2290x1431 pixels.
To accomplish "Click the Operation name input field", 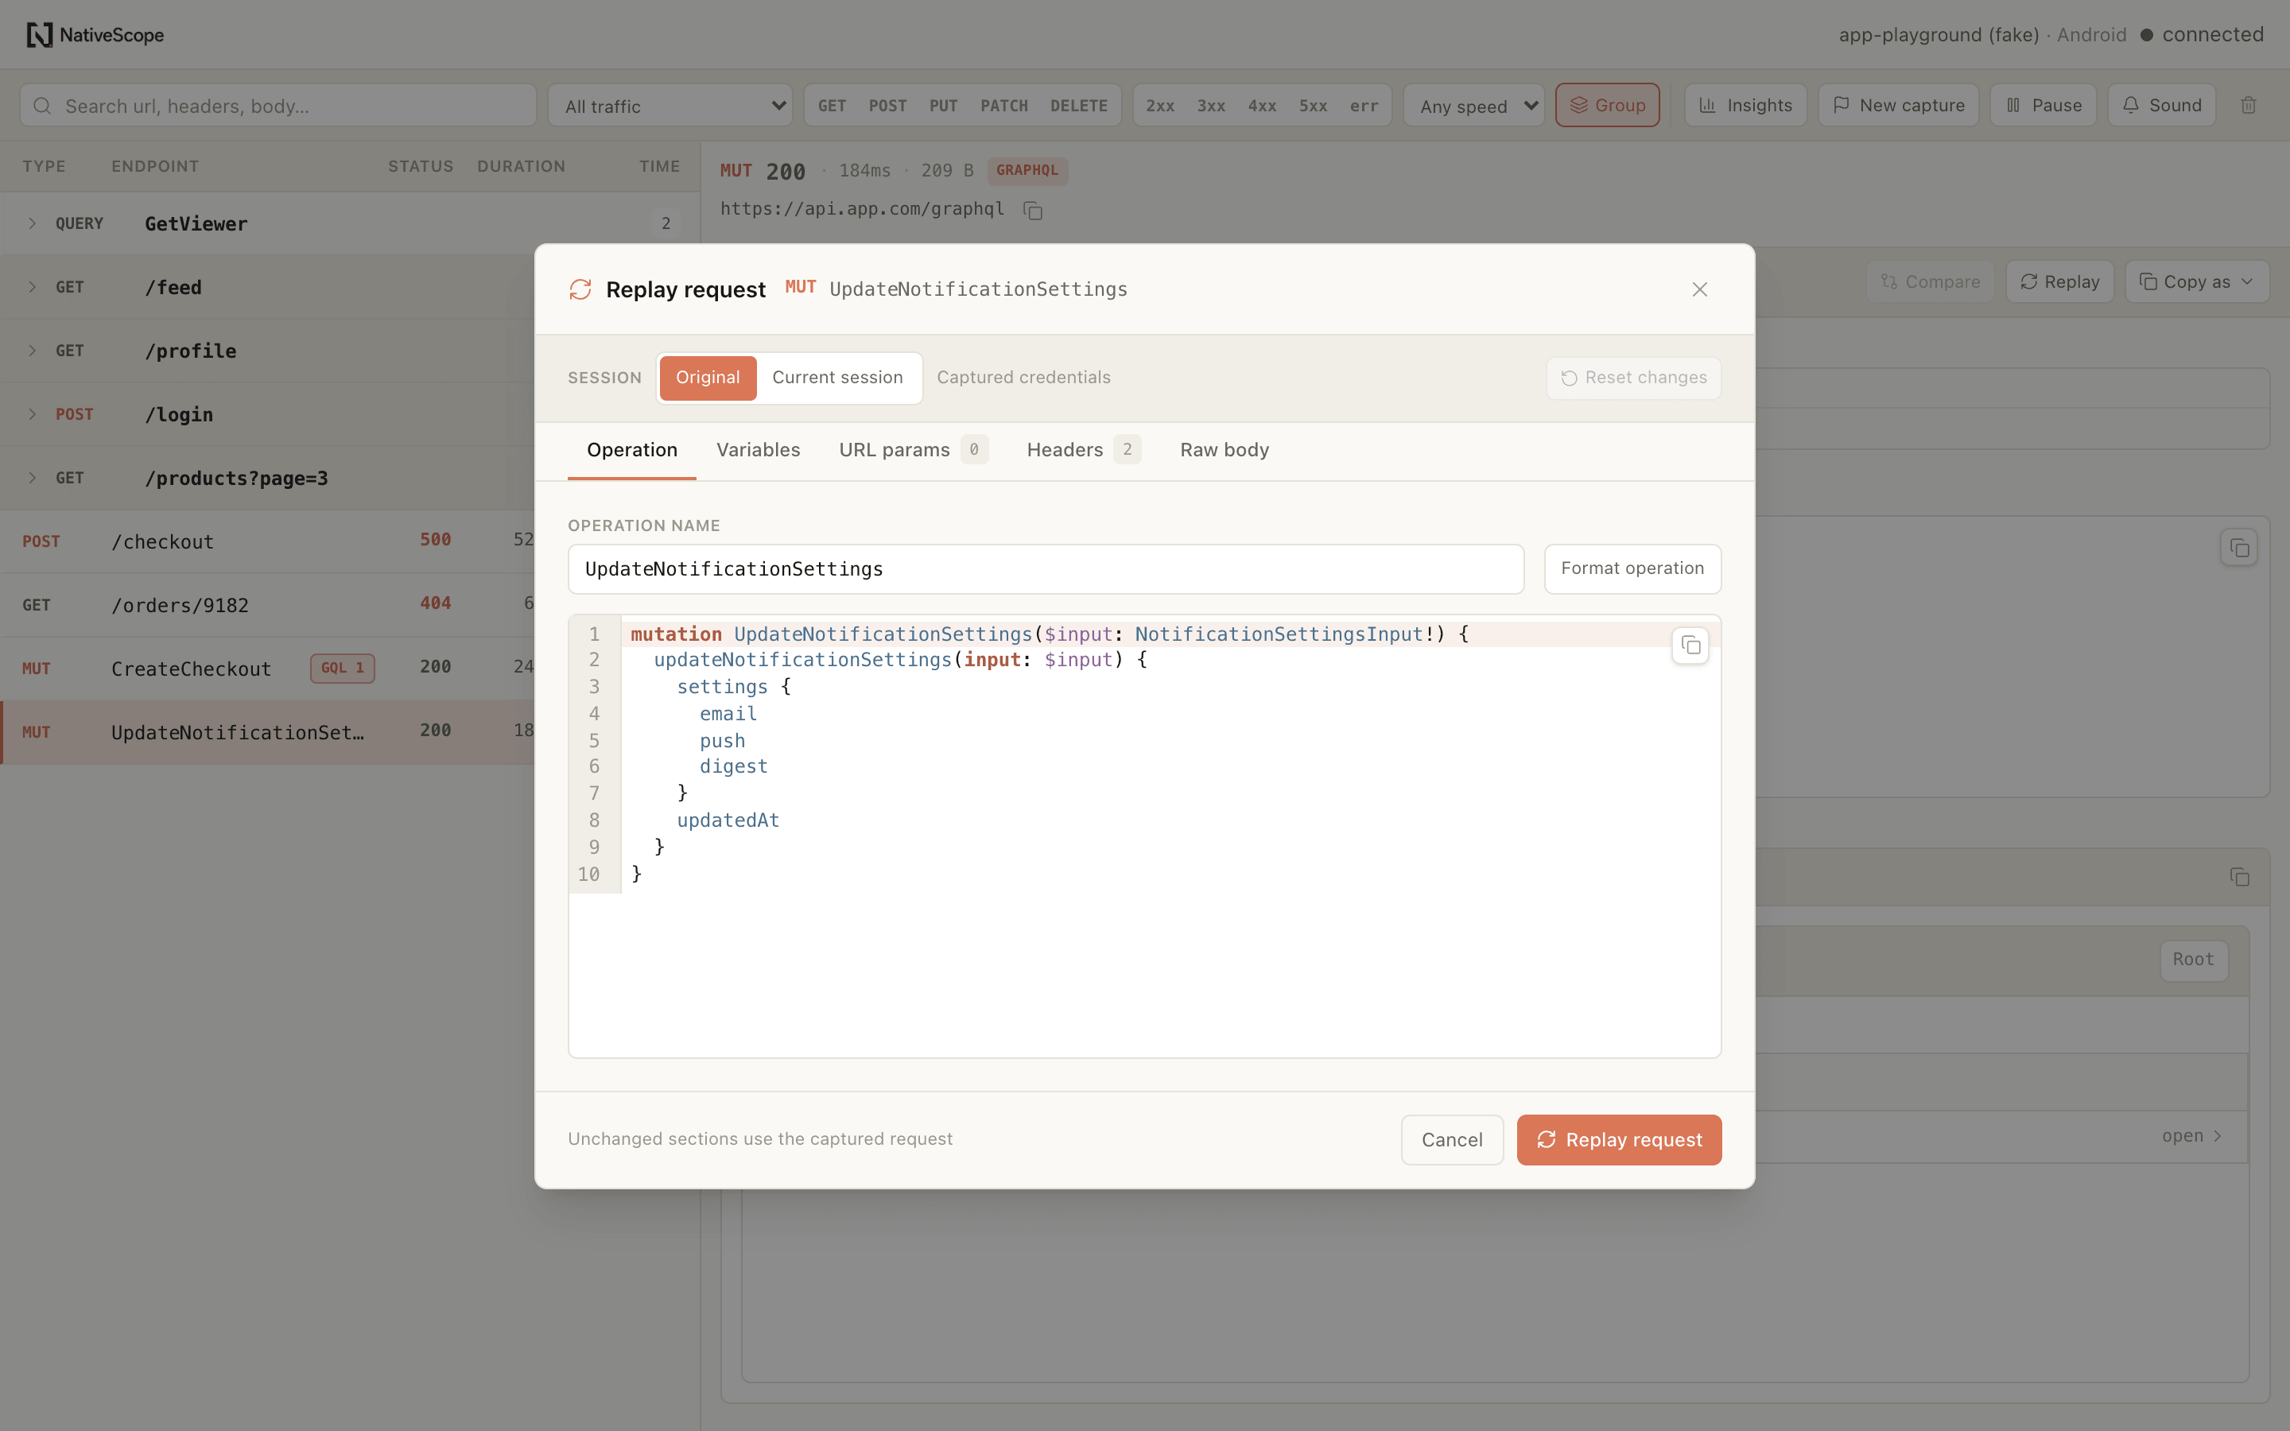I will (1046, 568).
